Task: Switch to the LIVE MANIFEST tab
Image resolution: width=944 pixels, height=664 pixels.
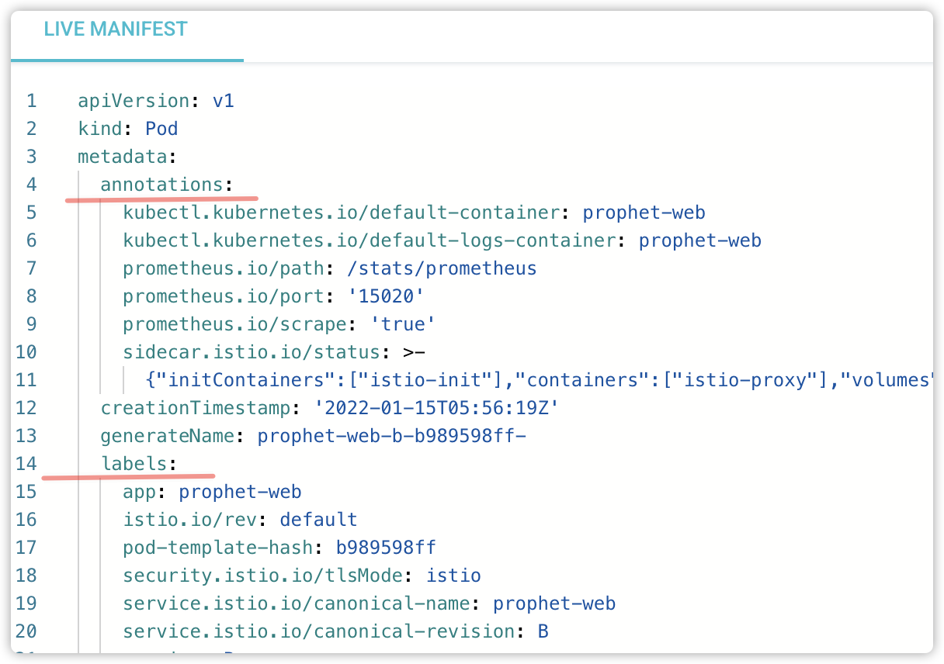Action: point(116,29)
